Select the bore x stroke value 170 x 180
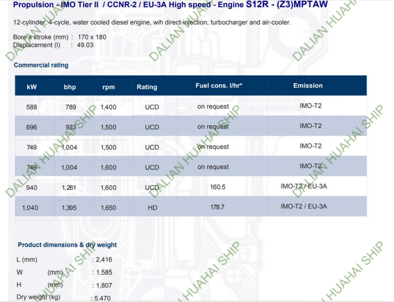Image resolution: width=394 pixels, height=302 pixels. point(92,37)
